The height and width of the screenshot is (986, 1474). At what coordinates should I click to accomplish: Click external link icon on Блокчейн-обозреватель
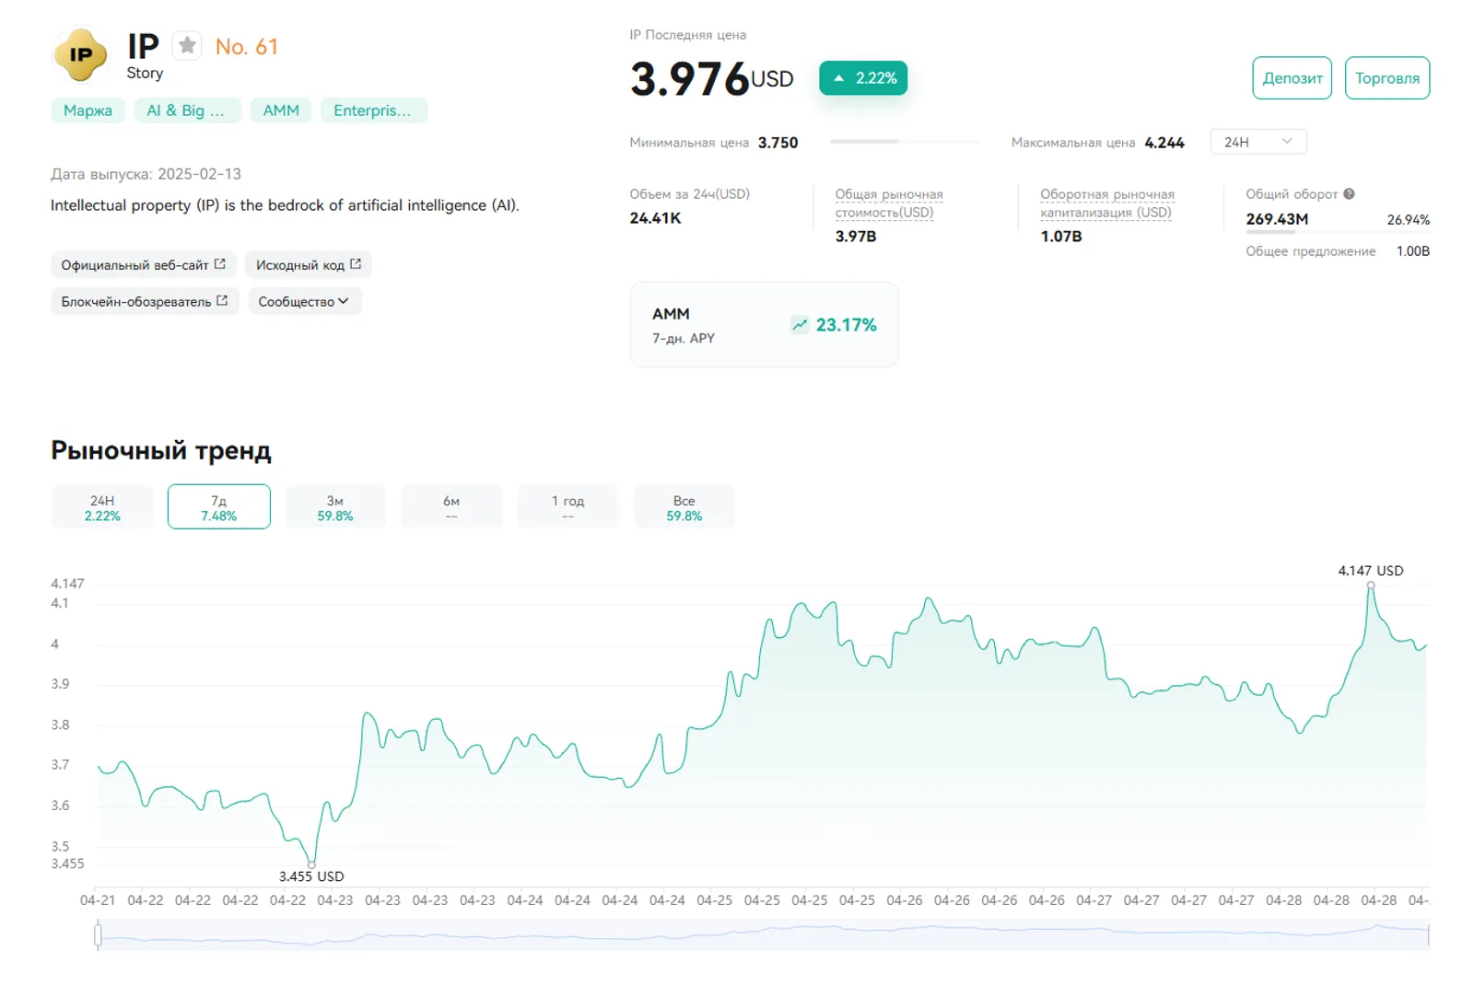[x=222, y=301]
